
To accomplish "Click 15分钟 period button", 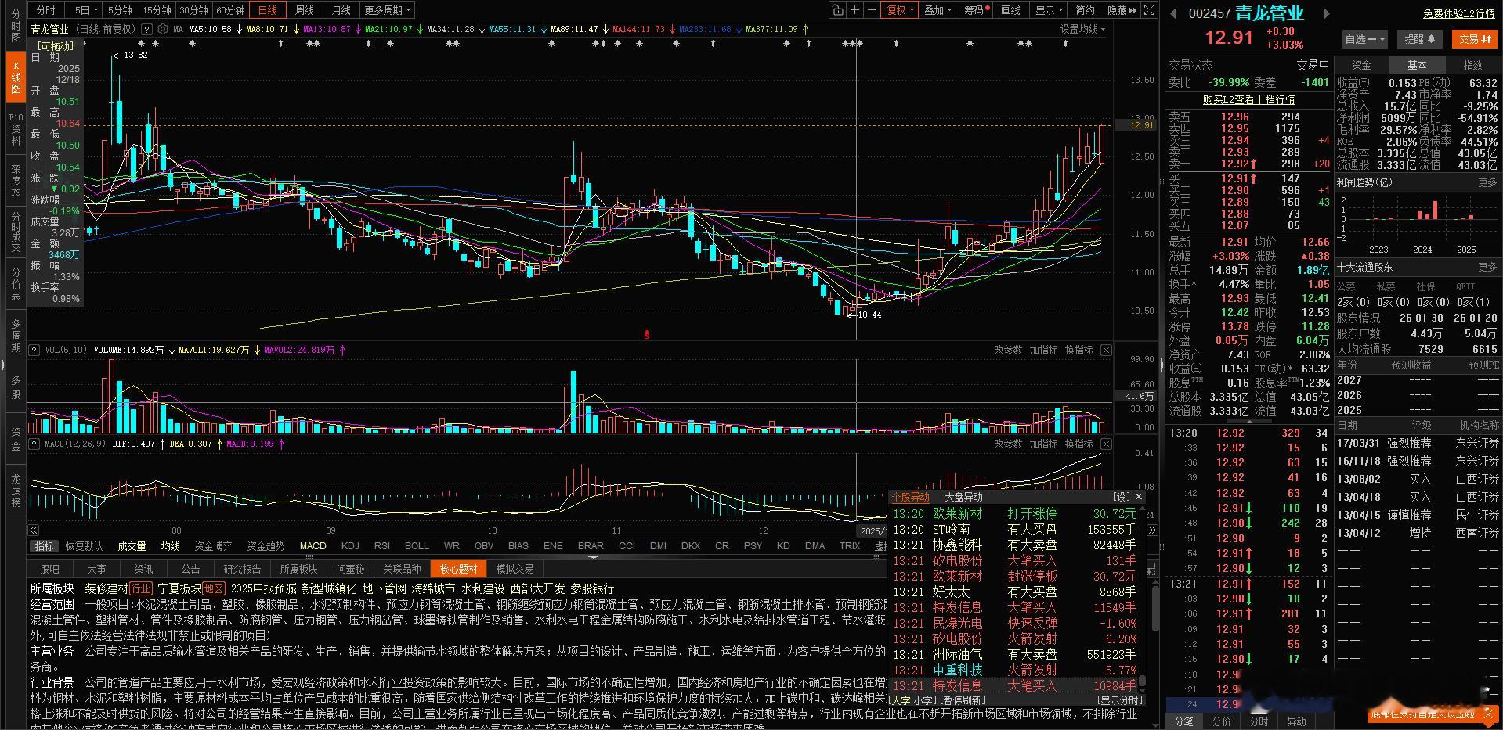I will 157,10.
